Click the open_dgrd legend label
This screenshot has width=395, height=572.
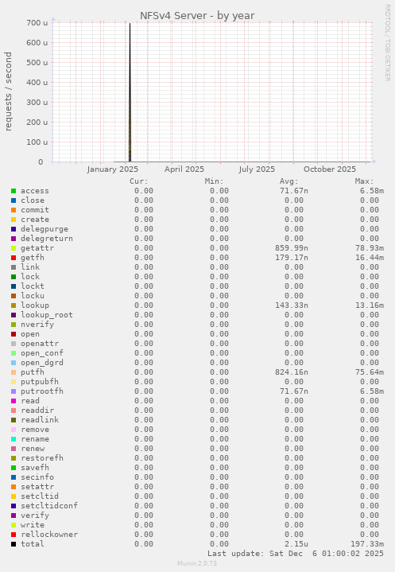tap(42, 363)
